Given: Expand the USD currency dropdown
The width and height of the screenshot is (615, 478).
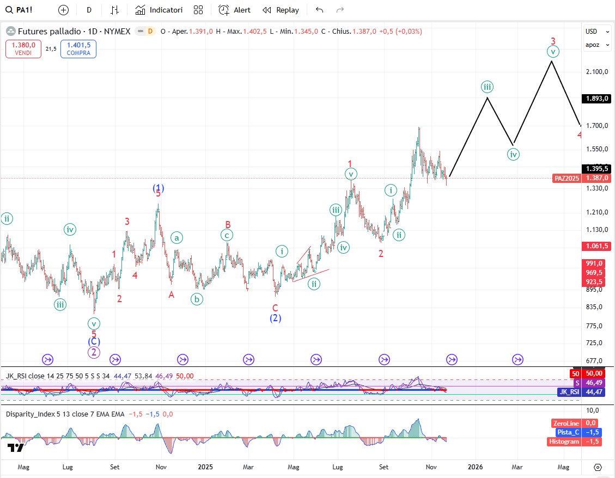Looking at the screenshot, I should (598, 32).
